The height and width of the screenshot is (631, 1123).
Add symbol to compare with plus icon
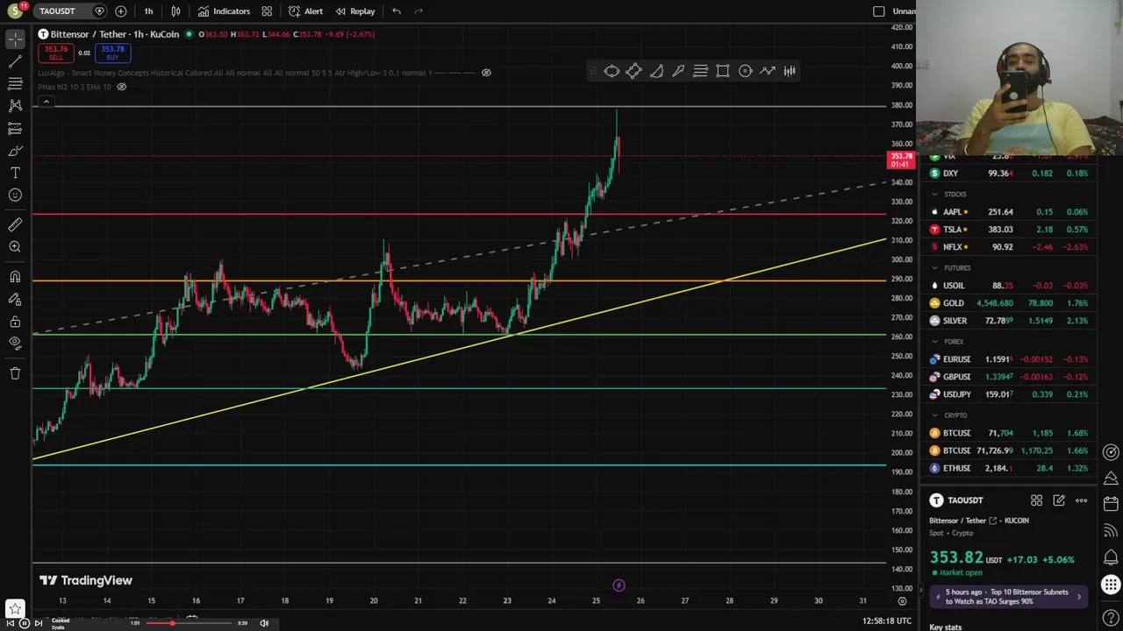[120, 11]
